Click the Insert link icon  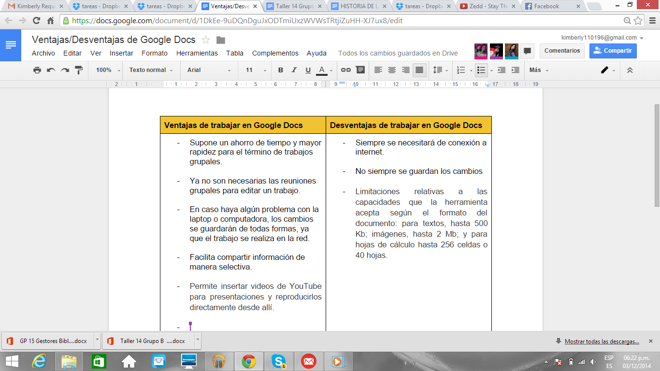click(346, 70)
